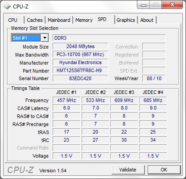Select the SPD tab

[x=105, y=19]
